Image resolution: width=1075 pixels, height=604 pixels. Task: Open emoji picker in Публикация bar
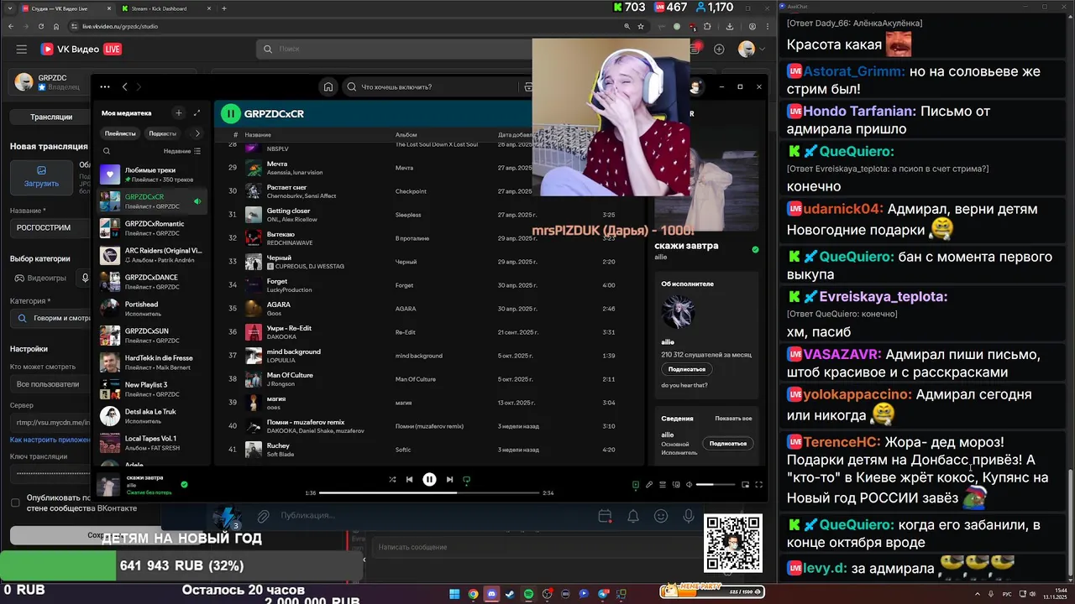coord(661,516)
